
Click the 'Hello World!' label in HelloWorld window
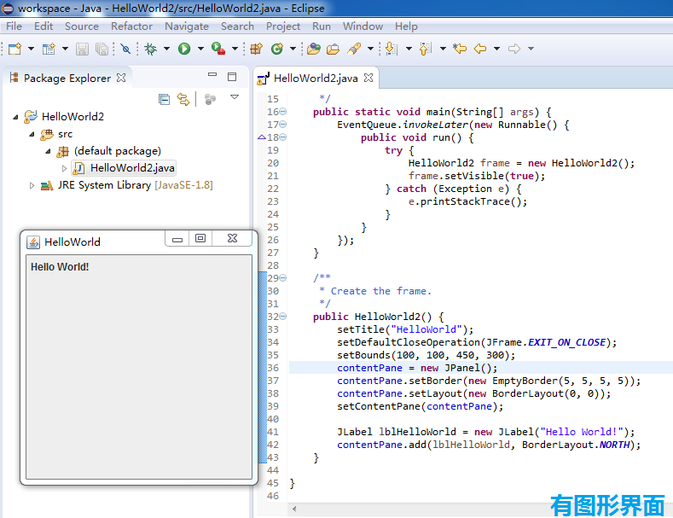pyautogui.click(x=60, y=267)
